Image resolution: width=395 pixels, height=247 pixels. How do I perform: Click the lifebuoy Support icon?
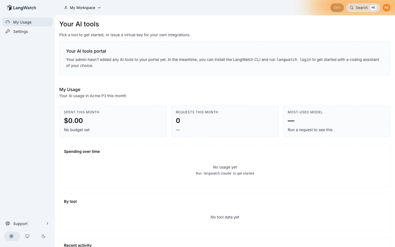click(8, 223)
